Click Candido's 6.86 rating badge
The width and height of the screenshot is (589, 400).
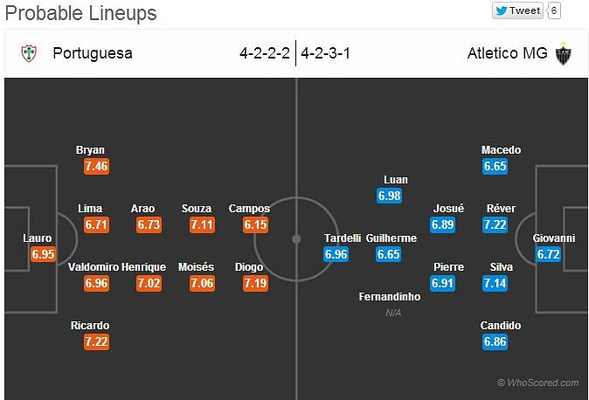click(495, 341)
